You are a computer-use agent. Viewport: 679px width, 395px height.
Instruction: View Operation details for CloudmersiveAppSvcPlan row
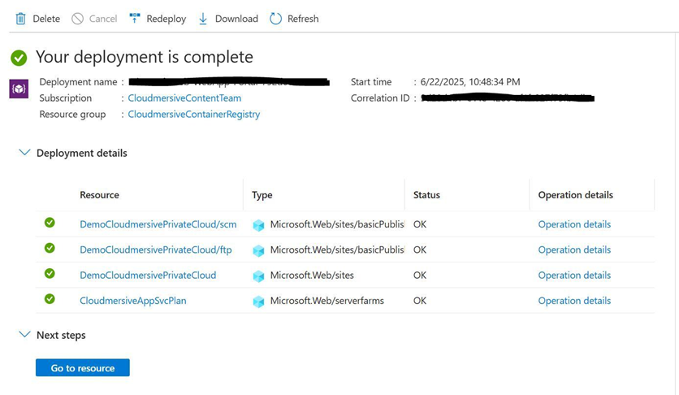(x=574, y=301)
